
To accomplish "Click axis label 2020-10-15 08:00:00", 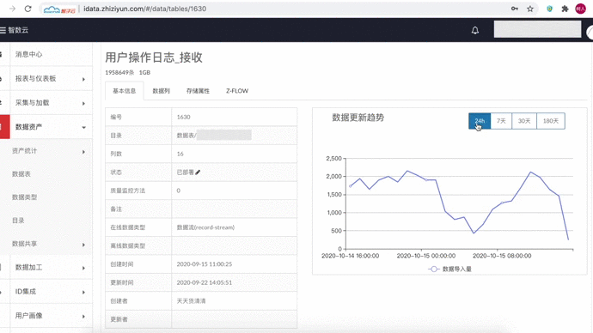I will pos(502,256).
